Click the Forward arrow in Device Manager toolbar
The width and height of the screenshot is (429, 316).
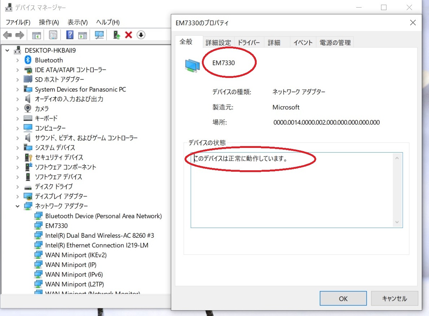pos(20,35)
